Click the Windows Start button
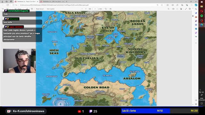The width and height of the screenshot is (205, 115). [x=201, y=2]
